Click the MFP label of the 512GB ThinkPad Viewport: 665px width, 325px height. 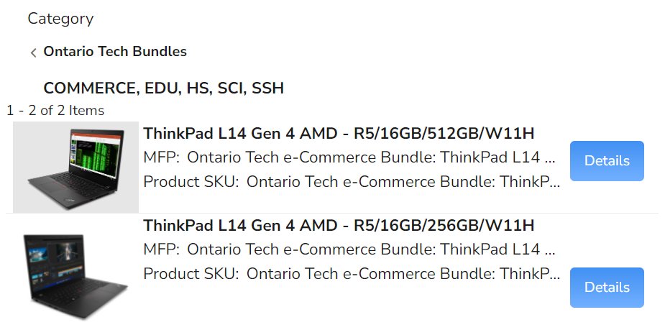click(x=162, y=157)
